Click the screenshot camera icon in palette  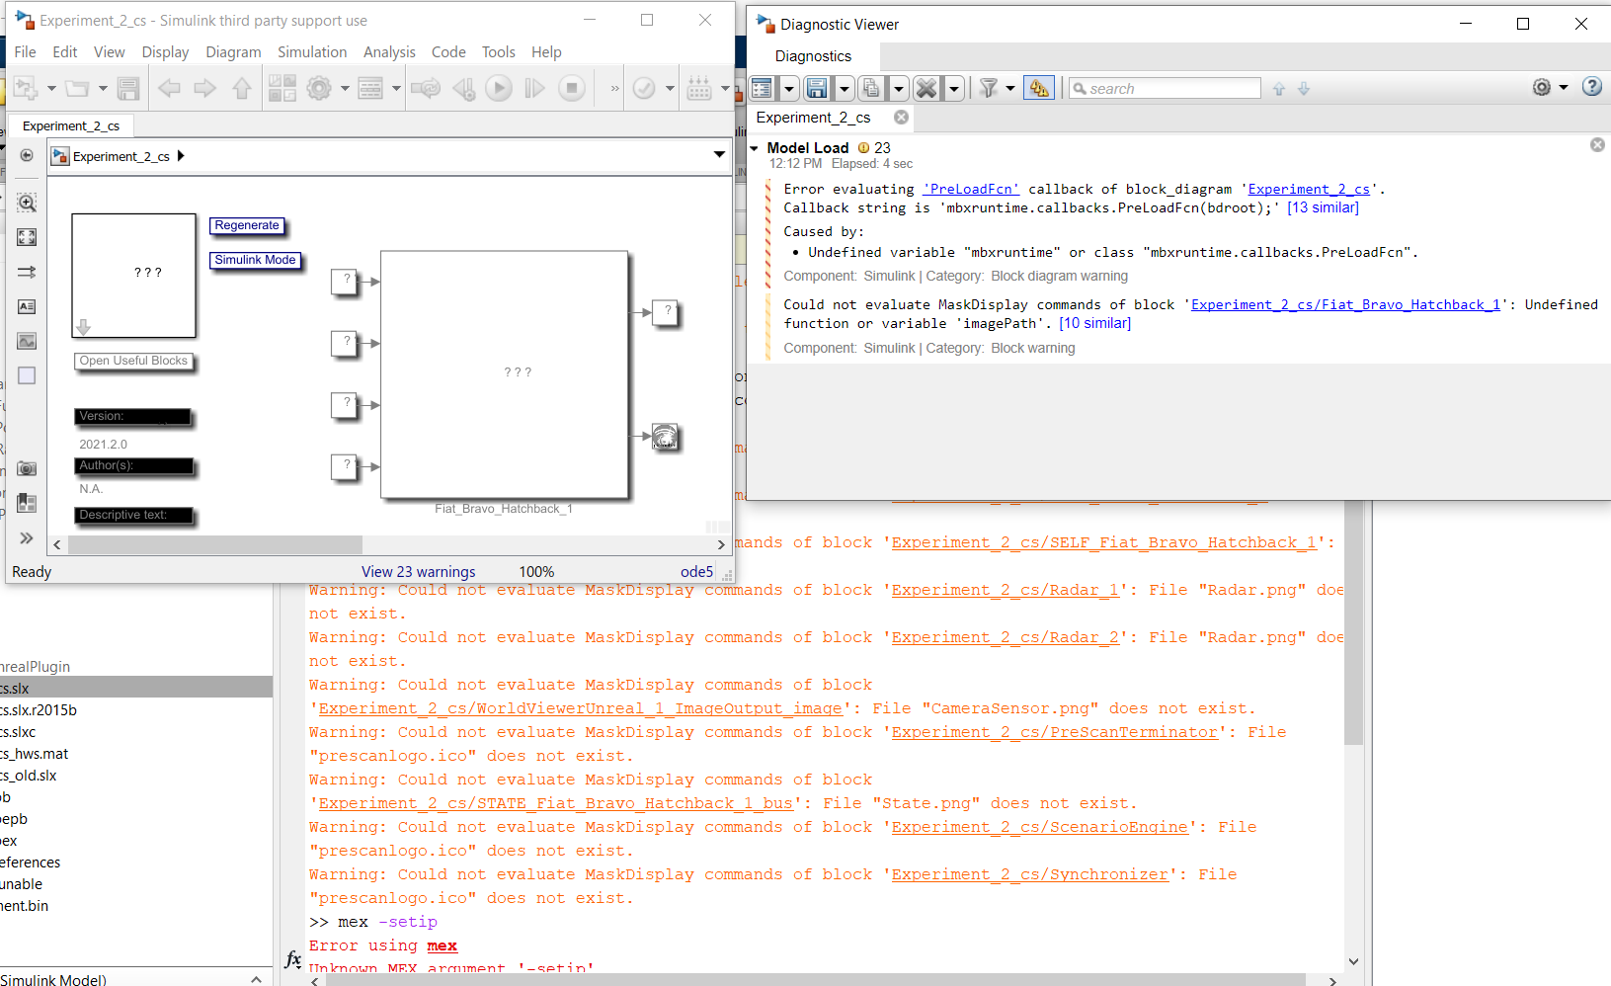[x=27, y=468]
